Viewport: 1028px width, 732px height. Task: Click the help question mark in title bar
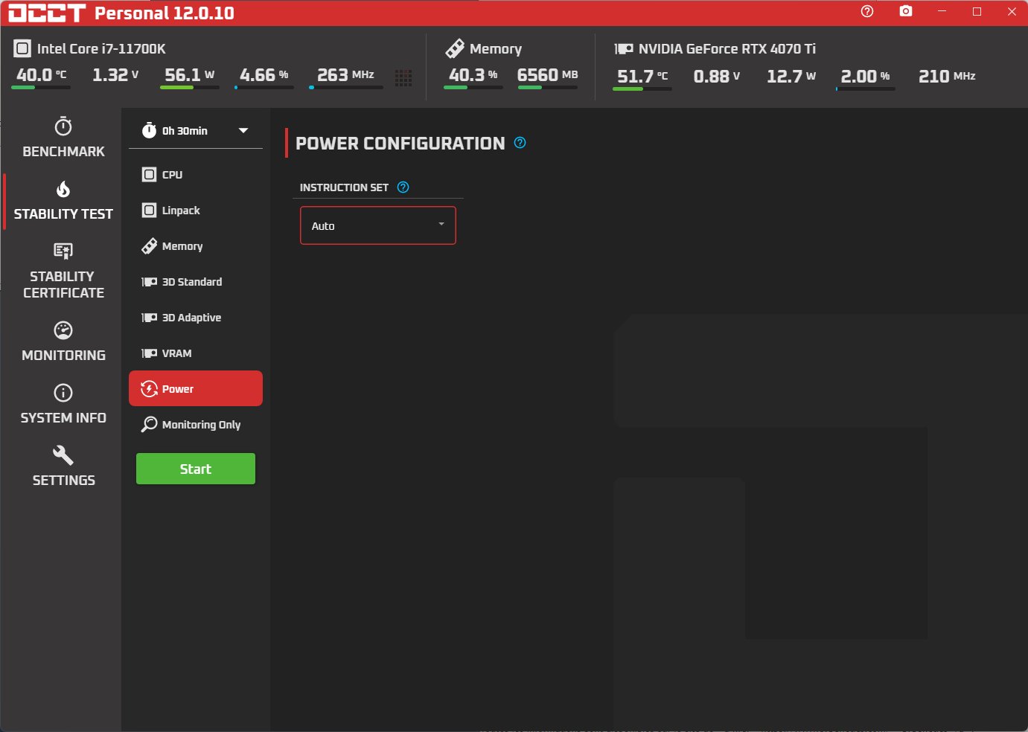866,11
